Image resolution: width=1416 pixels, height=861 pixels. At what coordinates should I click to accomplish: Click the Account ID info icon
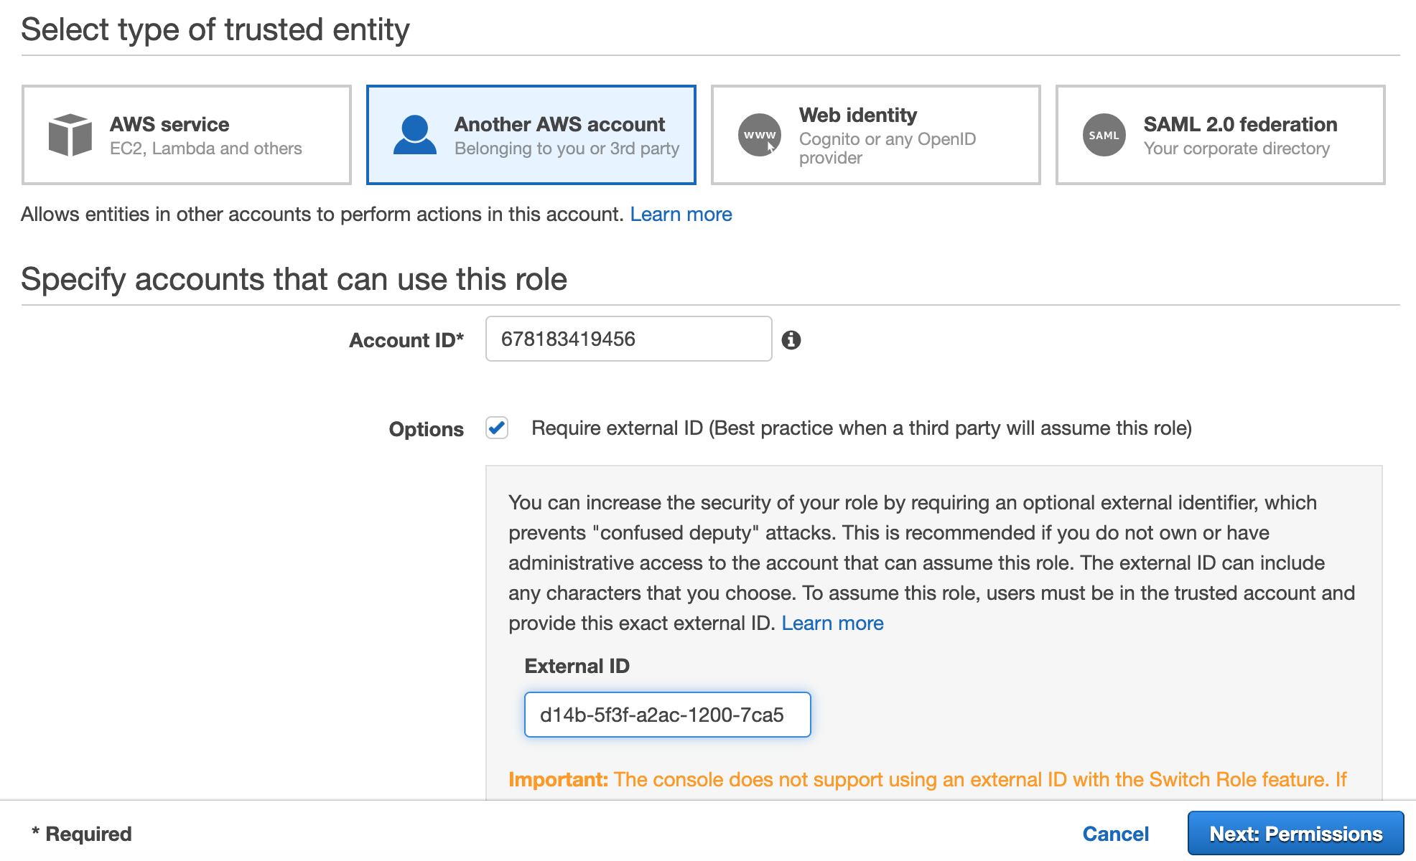[x=791, y=340]
